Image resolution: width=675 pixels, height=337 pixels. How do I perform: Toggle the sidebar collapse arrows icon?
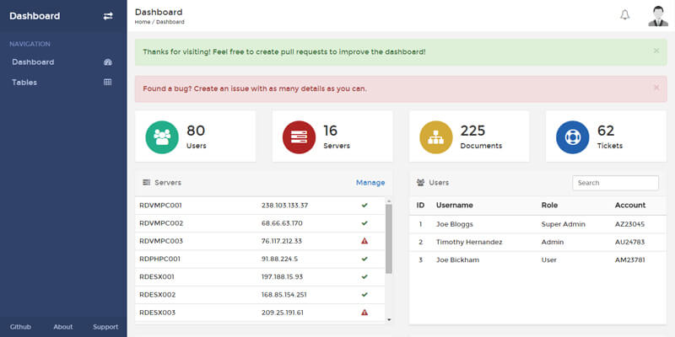[x=107, y=16]
